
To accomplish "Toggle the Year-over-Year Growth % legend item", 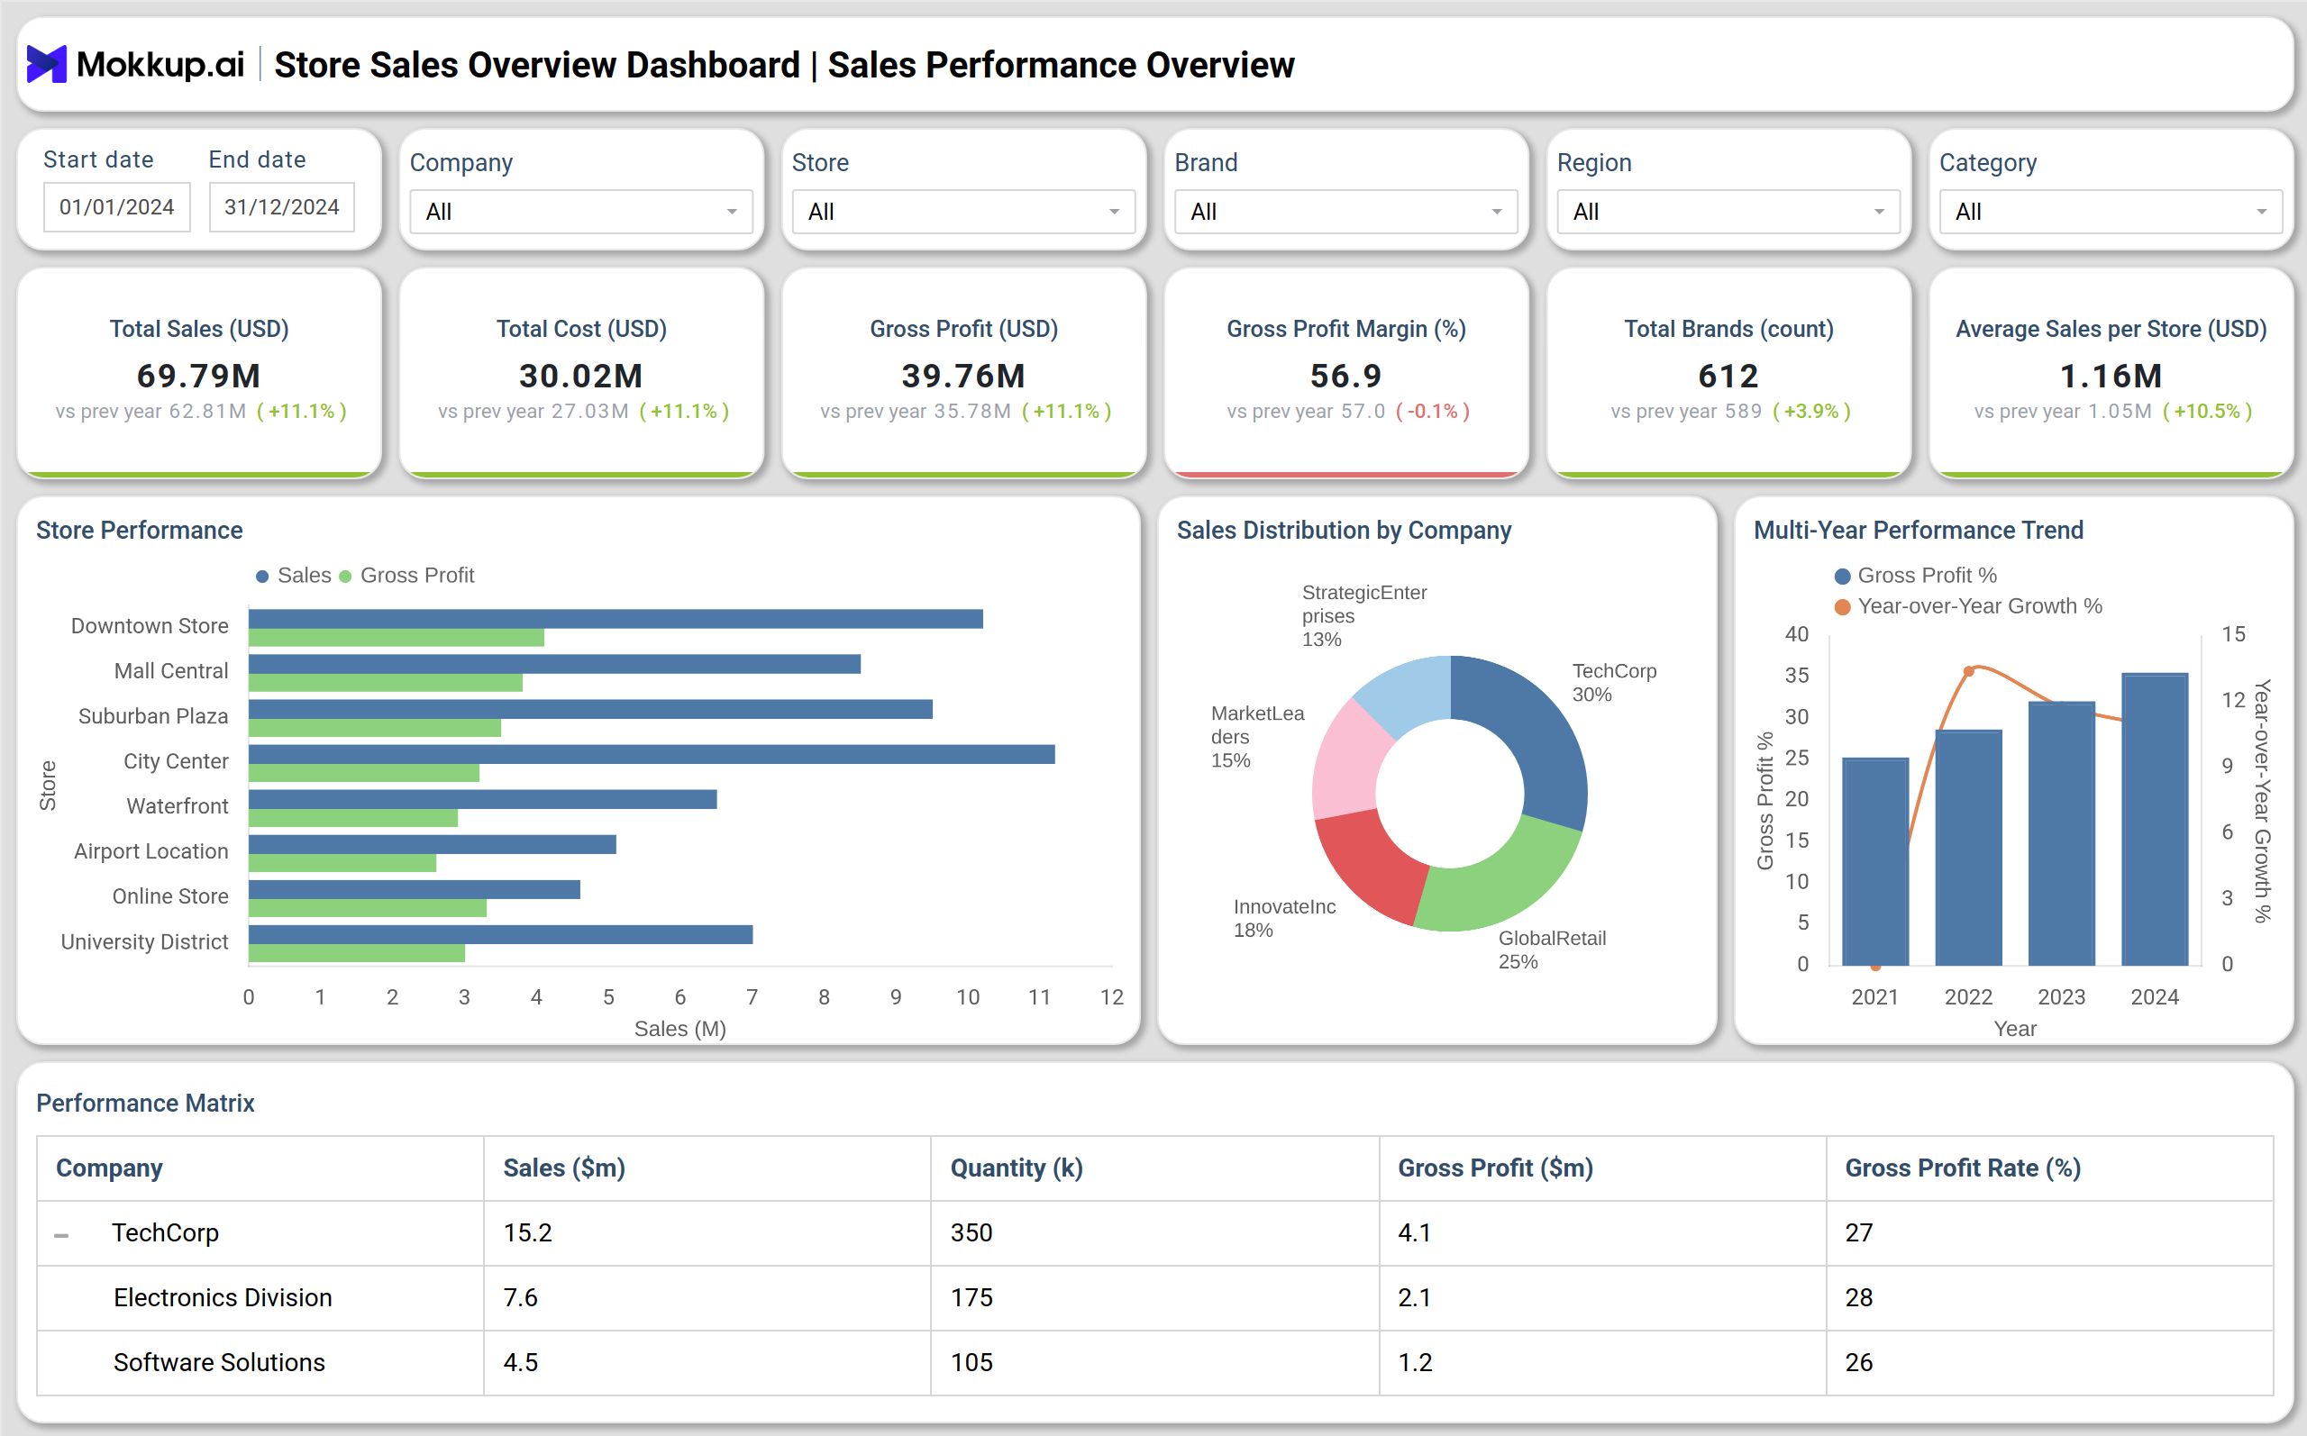I will 1968,606.
